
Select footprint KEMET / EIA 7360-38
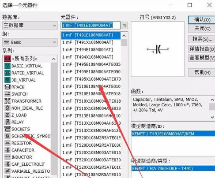(173, 168)
